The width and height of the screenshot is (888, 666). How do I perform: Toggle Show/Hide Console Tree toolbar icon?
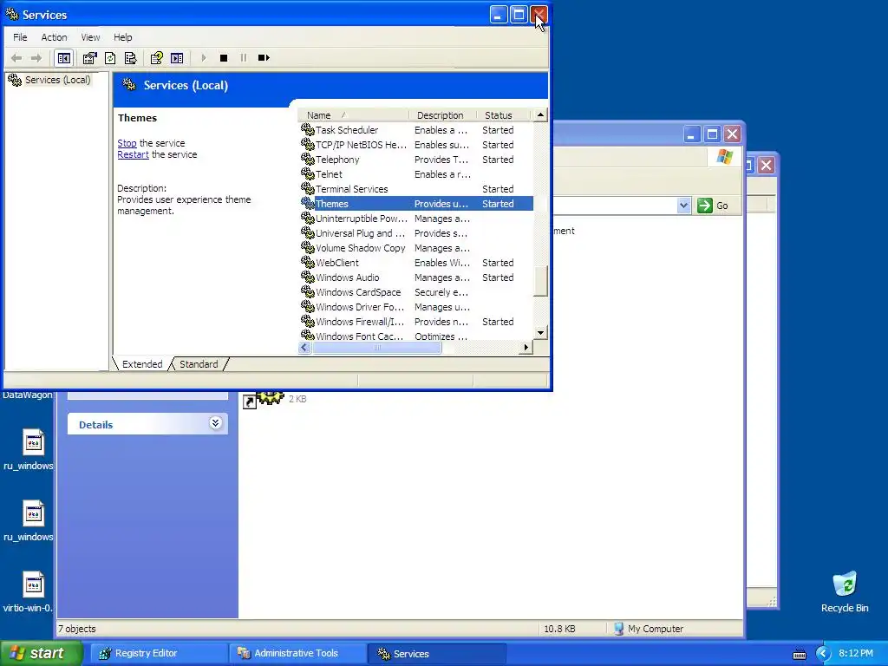(64, 58)
